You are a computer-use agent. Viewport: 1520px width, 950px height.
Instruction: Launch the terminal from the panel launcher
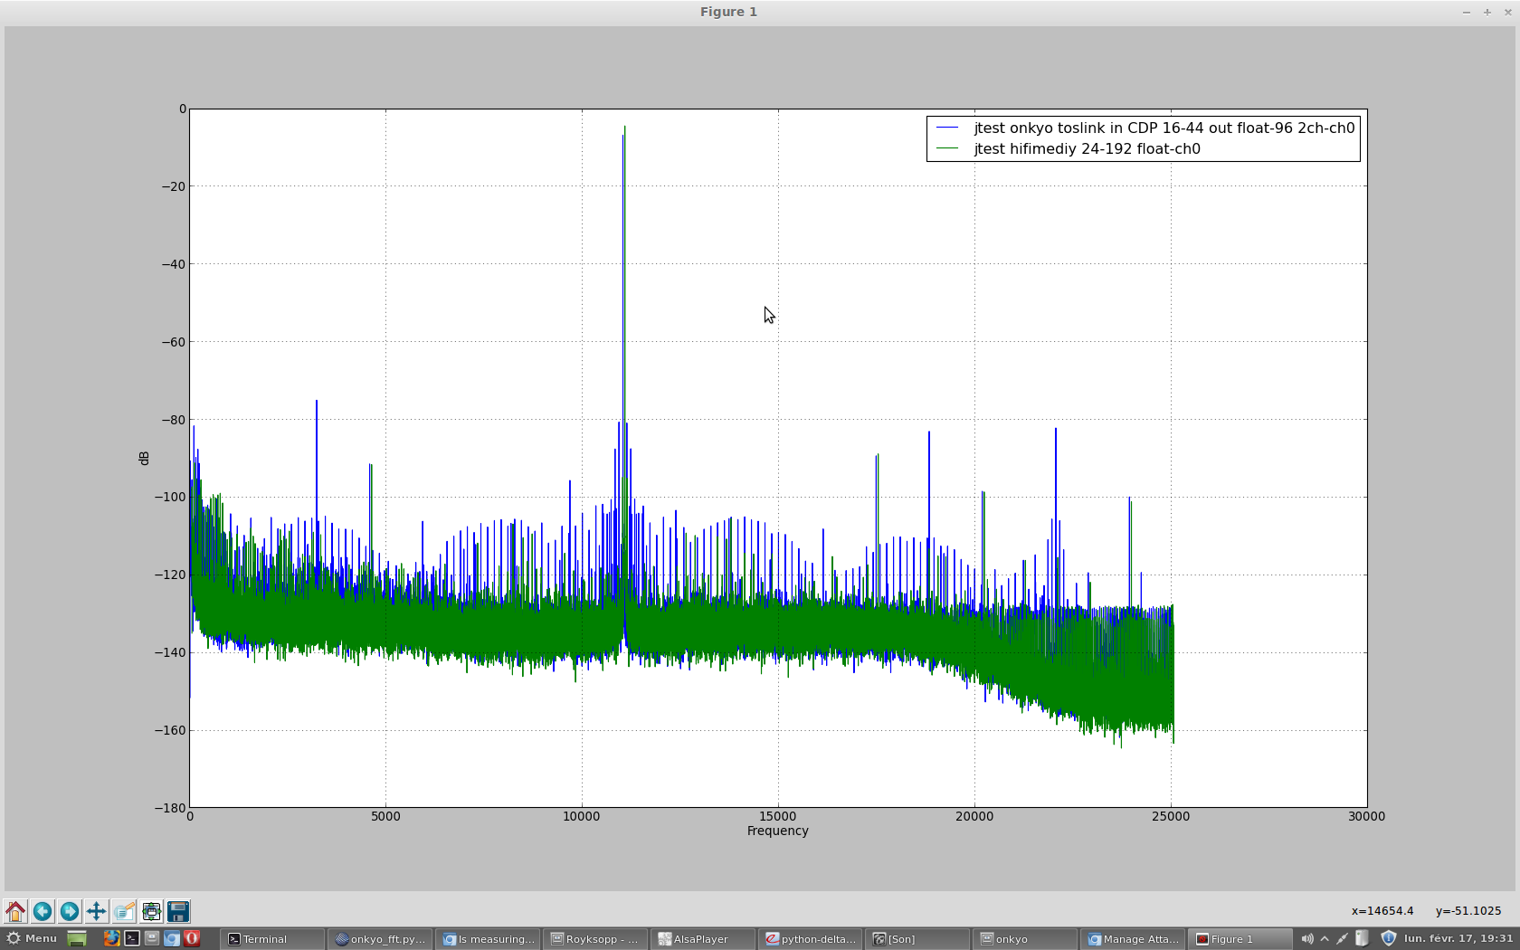131,939
